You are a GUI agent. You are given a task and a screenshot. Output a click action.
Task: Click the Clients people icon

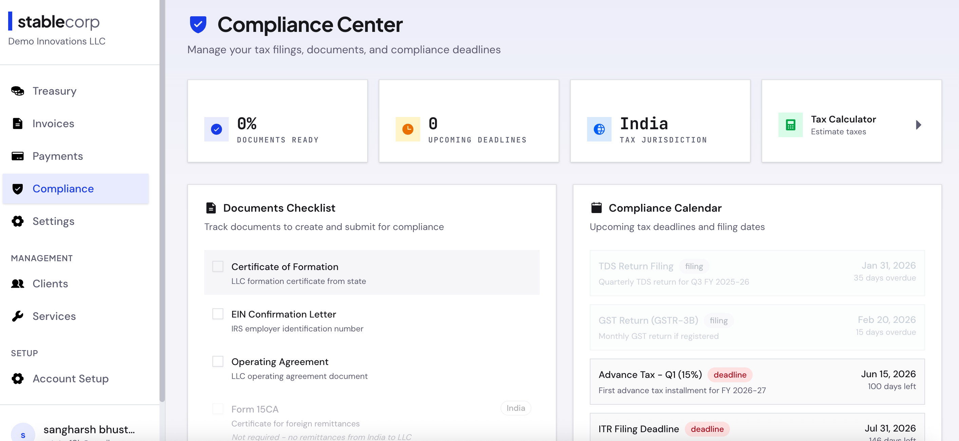pyautogui.click(x=18, y=284)
